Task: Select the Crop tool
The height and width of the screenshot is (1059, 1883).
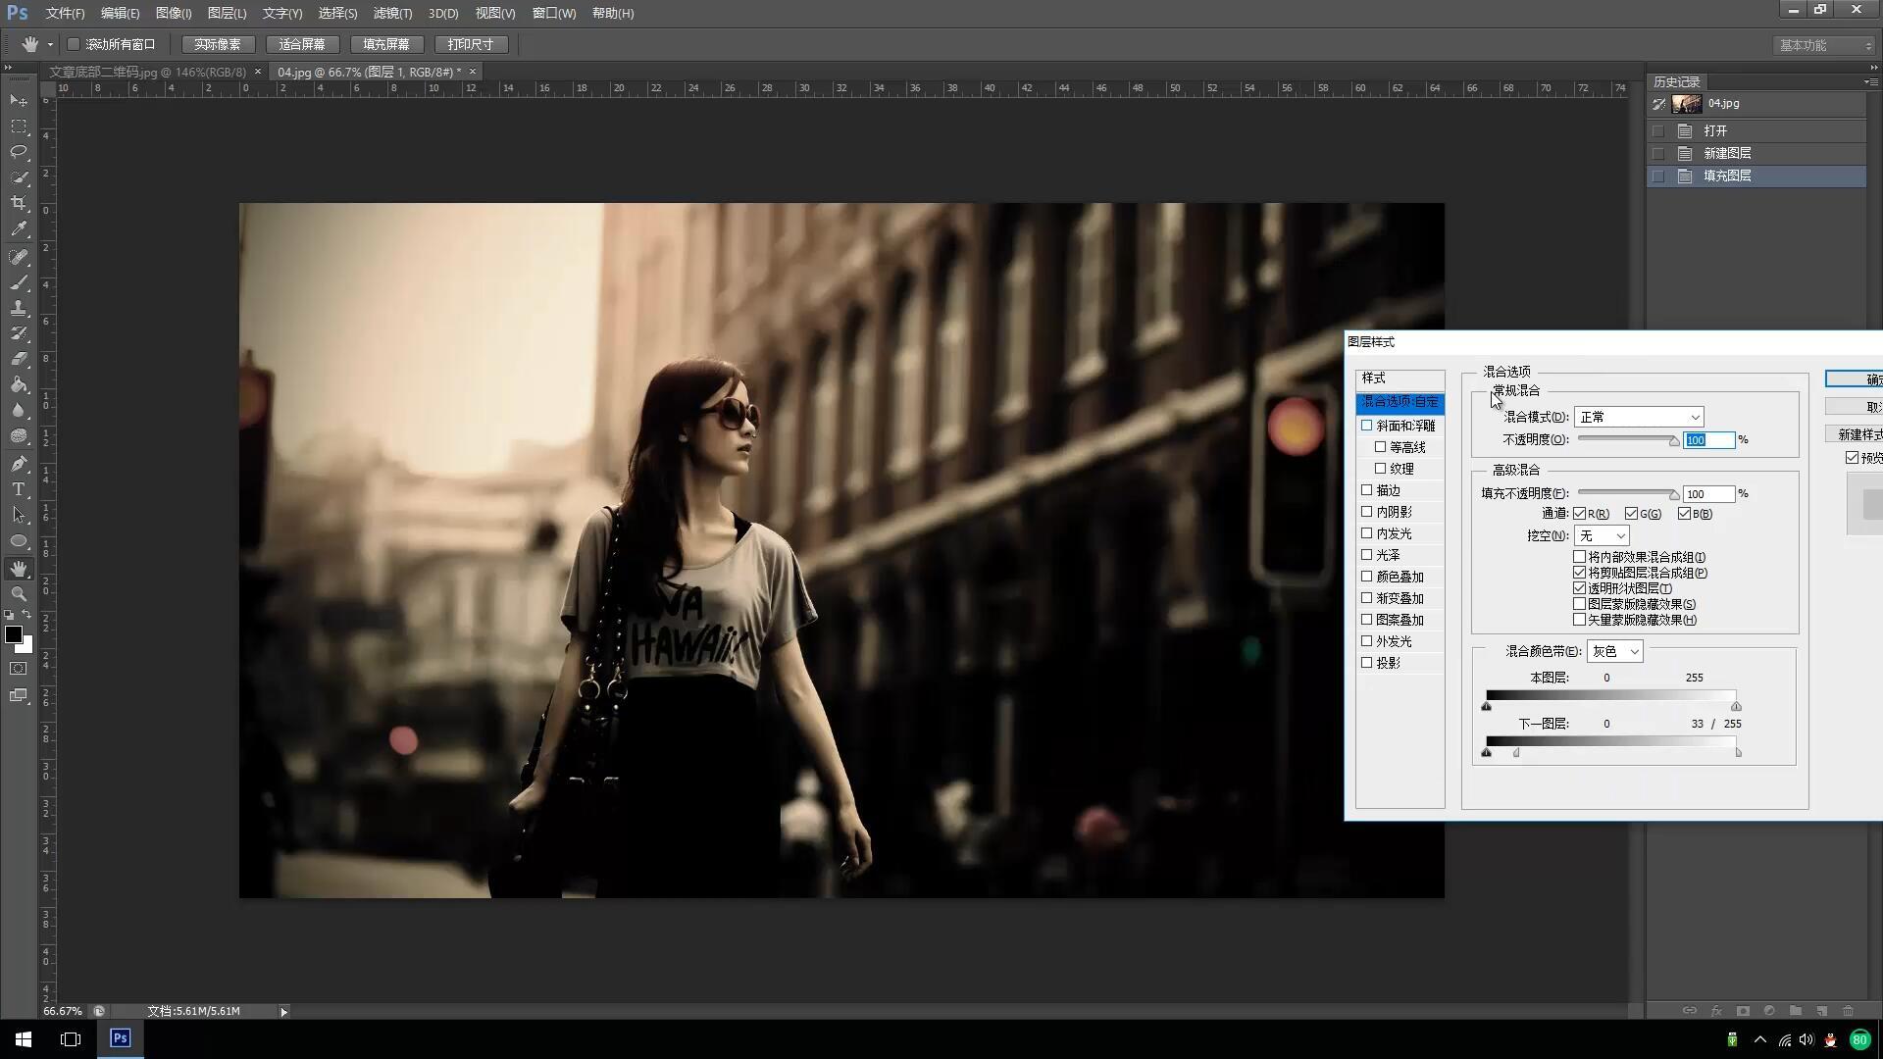Action: pyautogui.click(x=19, y=203)
